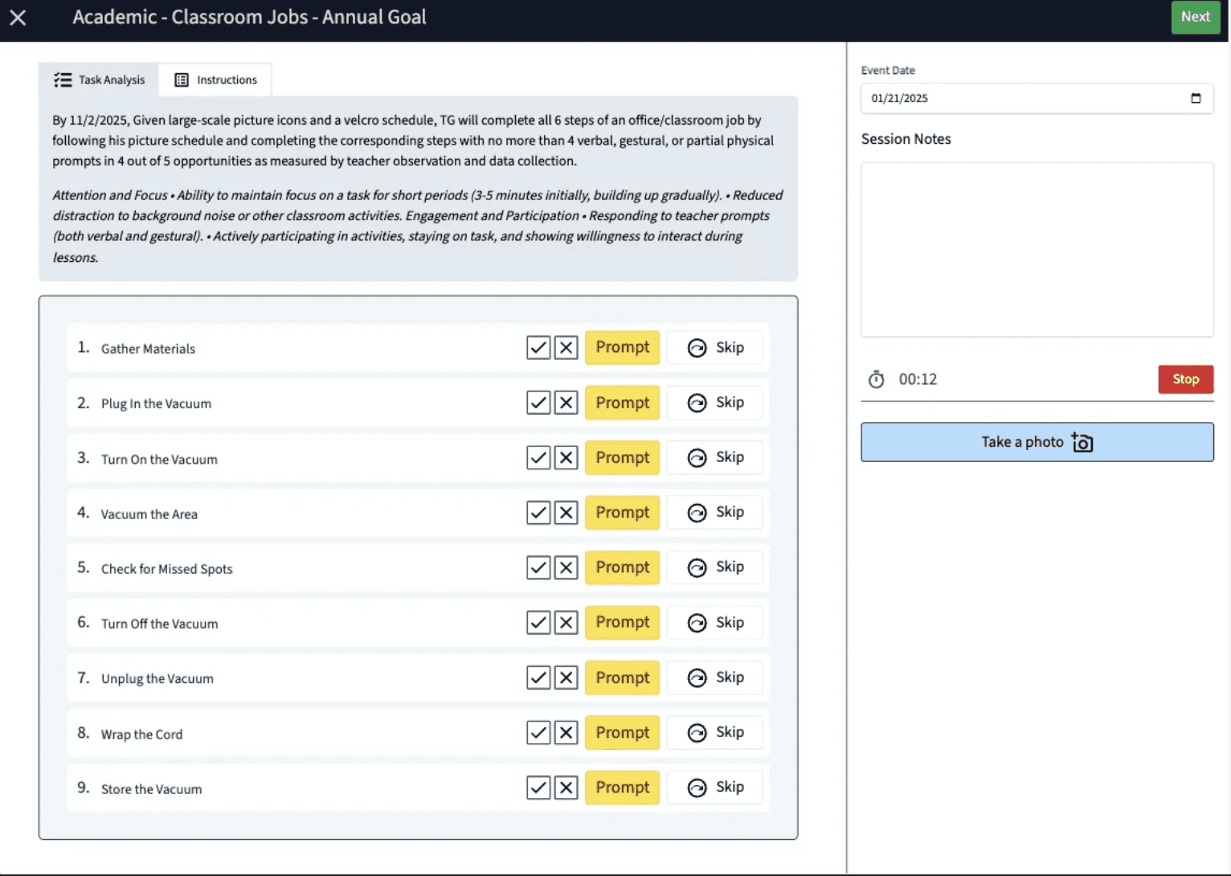Close the Annual Goal session window
This screenshot has width=1231, height=876.
pyautogui.click(x=18, y=17)
